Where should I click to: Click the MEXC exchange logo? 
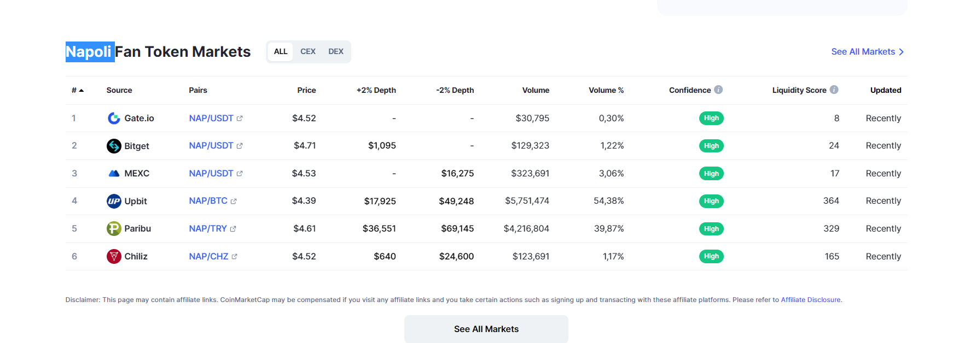[x=114, y=173]
